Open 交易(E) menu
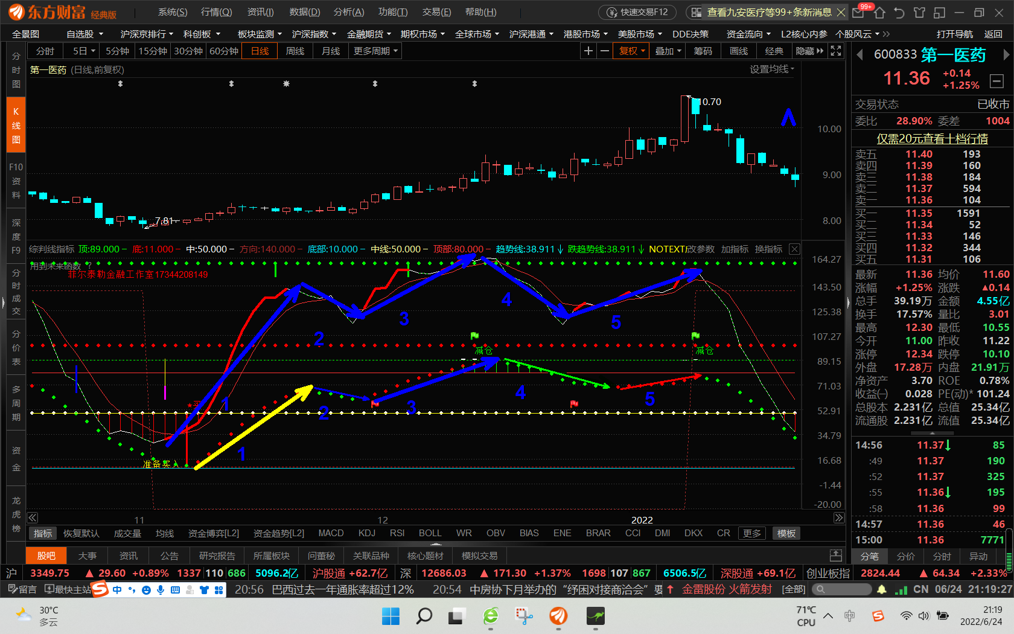The height and width of the screenshot is (634, 1014). coord(436,12)
